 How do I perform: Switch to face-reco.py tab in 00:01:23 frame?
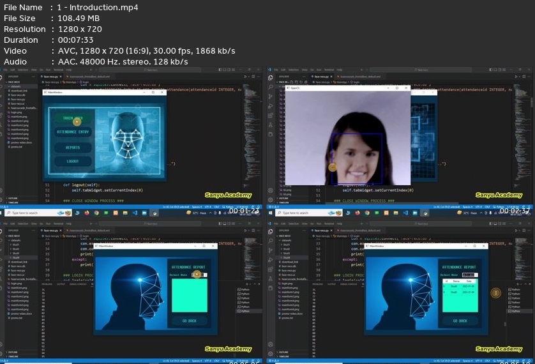[51, 77]
